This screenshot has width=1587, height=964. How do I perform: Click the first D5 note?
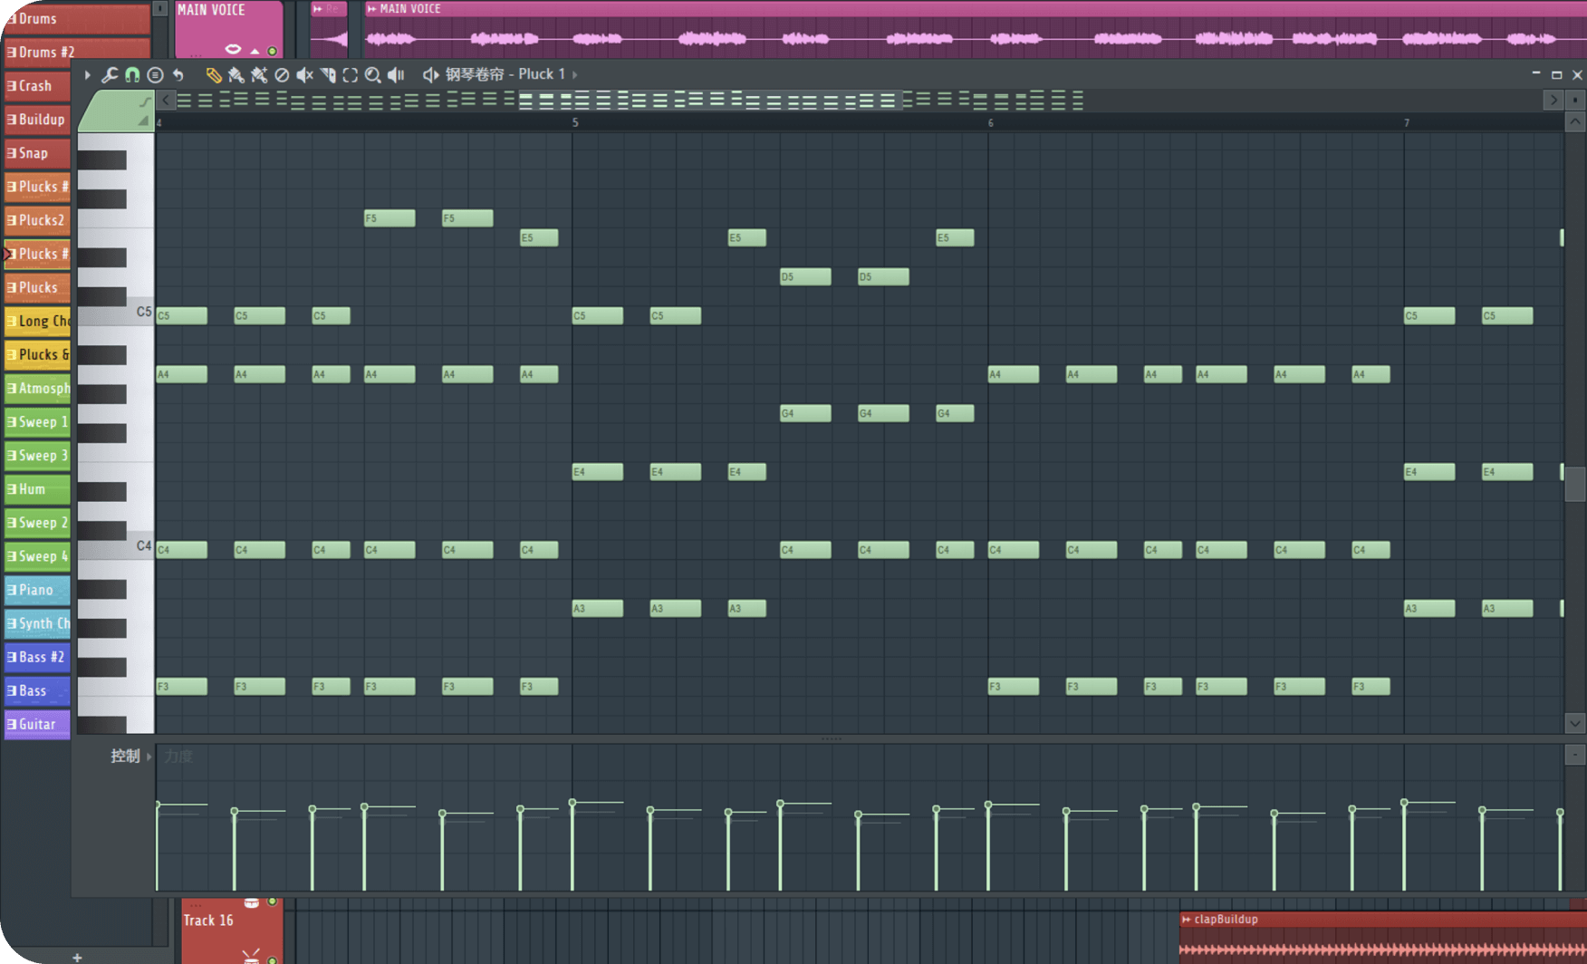point(805,276)
